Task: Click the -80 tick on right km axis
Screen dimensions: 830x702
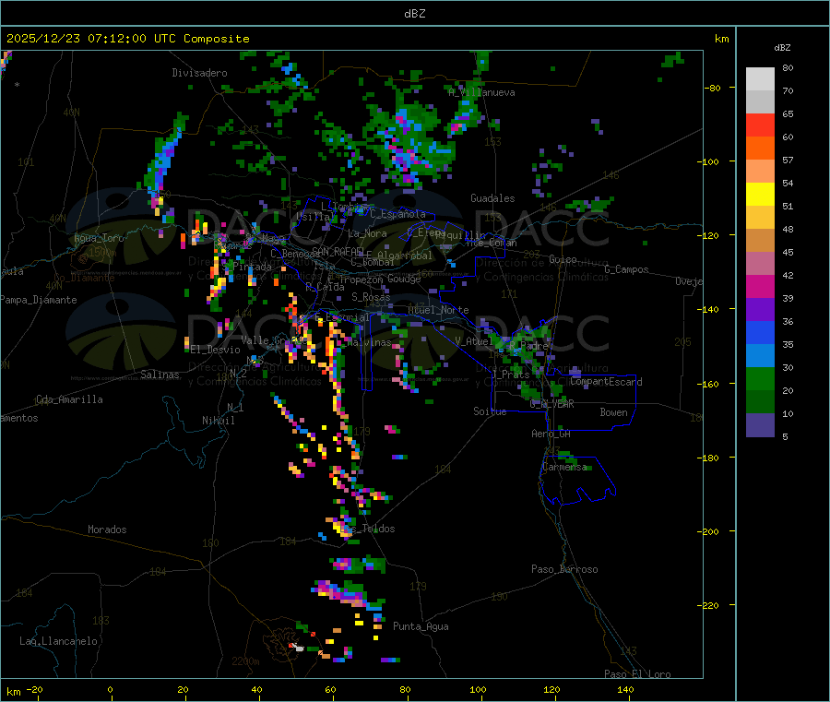Action: [x=712, y=89]
